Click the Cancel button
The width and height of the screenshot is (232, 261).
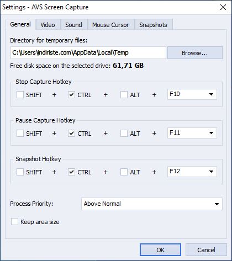click(206, 250)
